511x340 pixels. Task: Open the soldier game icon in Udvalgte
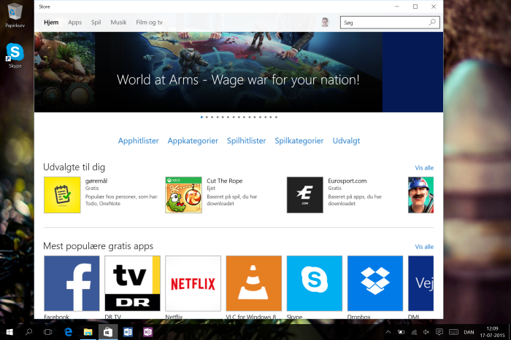420,195
